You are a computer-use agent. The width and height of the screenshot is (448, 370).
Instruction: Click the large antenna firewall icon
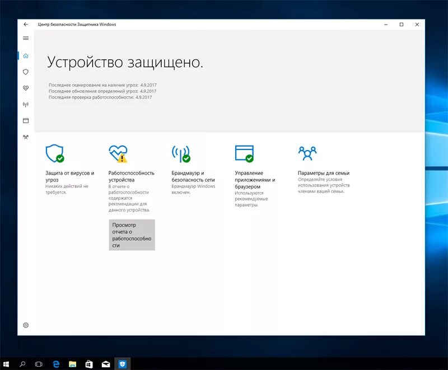click(x=181, y=153)
